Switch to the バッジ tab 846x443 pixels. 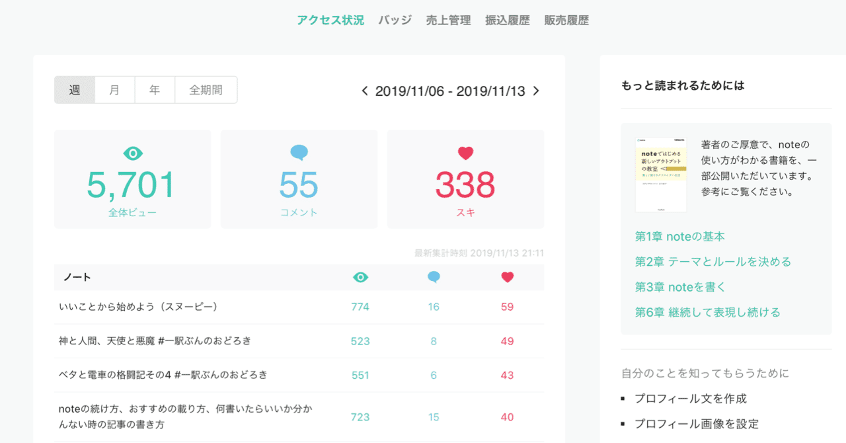tap(395, 20)
